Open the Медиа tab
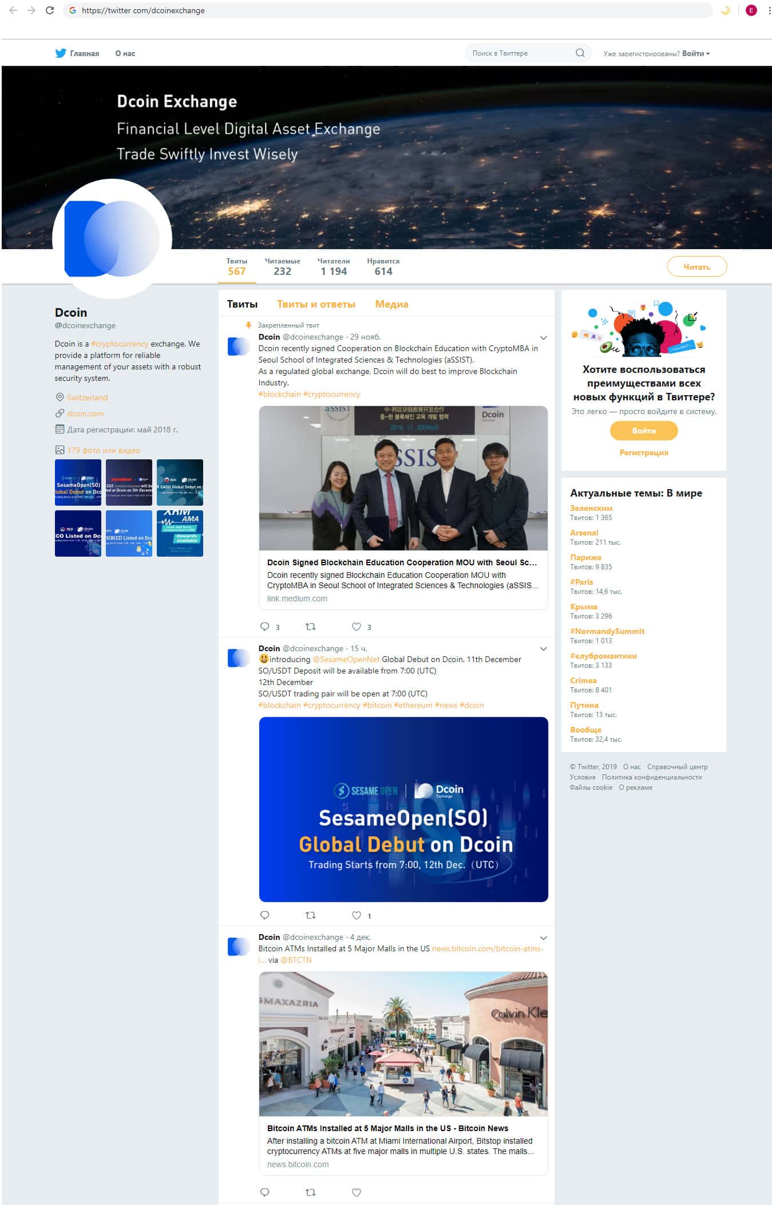 click(x=391, y=304)
